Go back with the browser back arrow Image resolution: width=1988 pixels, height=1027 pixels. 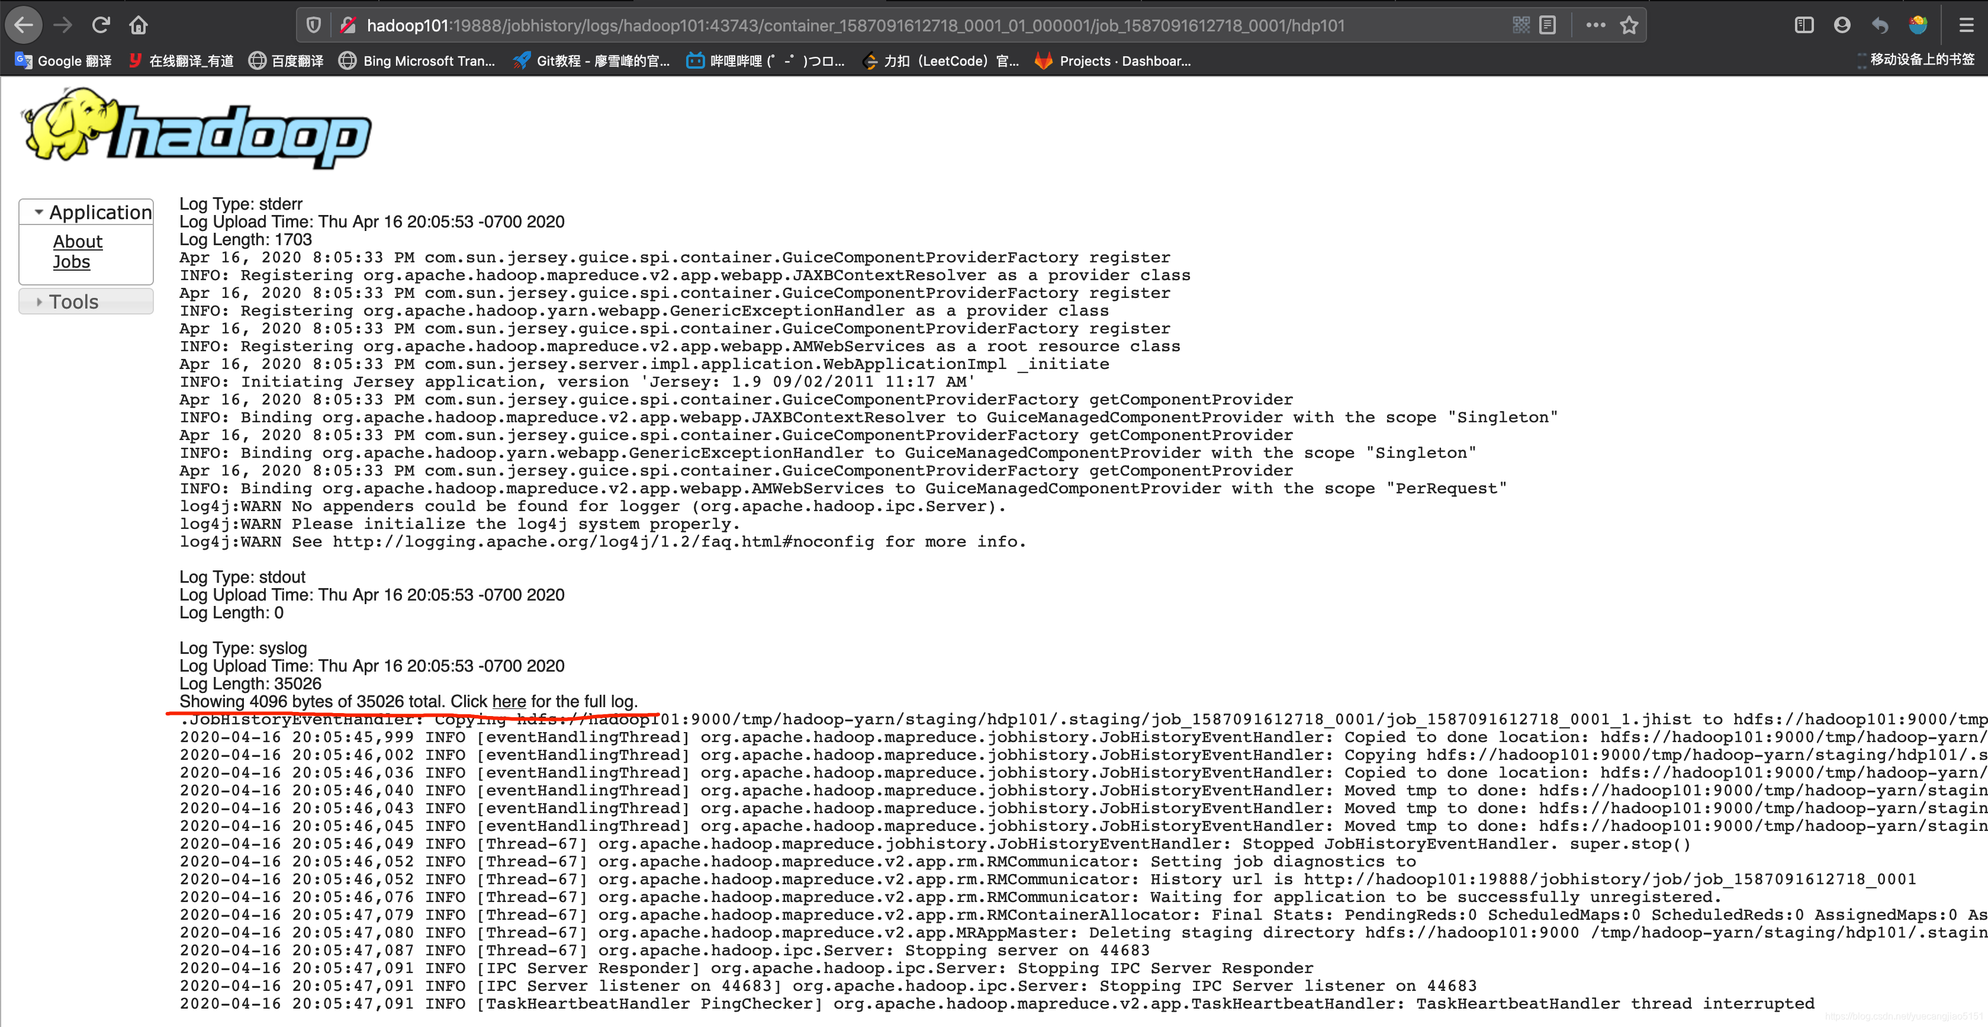[x=24, y=25]
